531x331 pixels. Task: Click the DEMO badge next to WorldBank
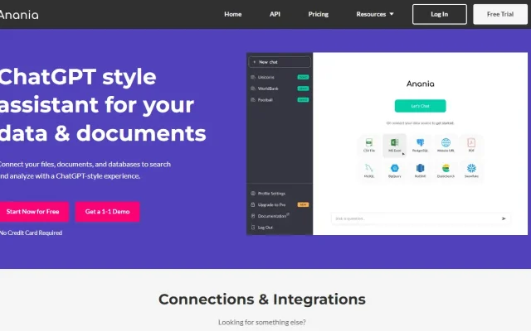tap(303, 89)
